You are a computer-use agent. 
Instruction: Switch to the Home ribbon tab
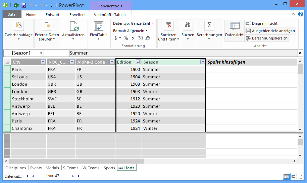tap(31, 15)
